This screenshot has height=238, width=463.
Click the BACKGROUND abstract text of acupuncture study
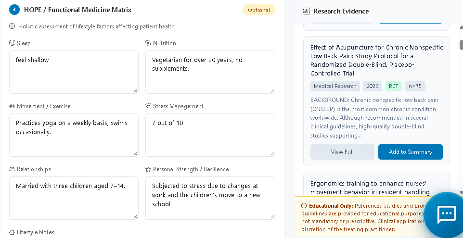(374, 118)
